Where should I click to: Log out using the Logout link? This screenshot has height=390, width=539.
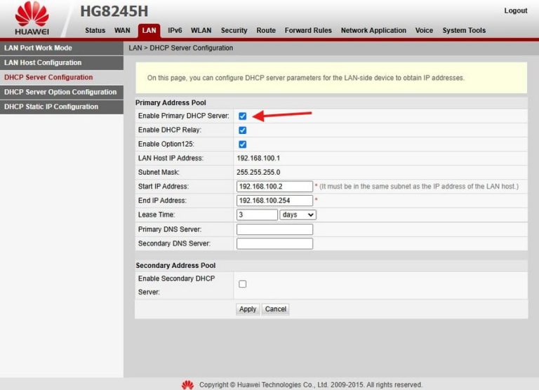tap(515, 11)
